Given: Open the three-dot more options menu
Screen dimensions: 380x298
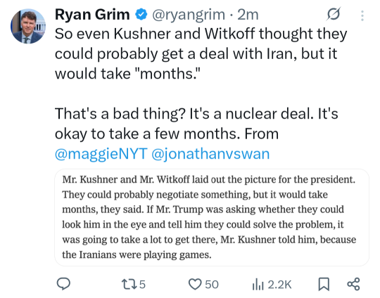Looking at the screenshot, I should click(x=362, y=15).
